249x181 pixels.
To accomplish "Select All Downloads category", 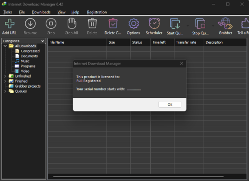I will 25,46.
